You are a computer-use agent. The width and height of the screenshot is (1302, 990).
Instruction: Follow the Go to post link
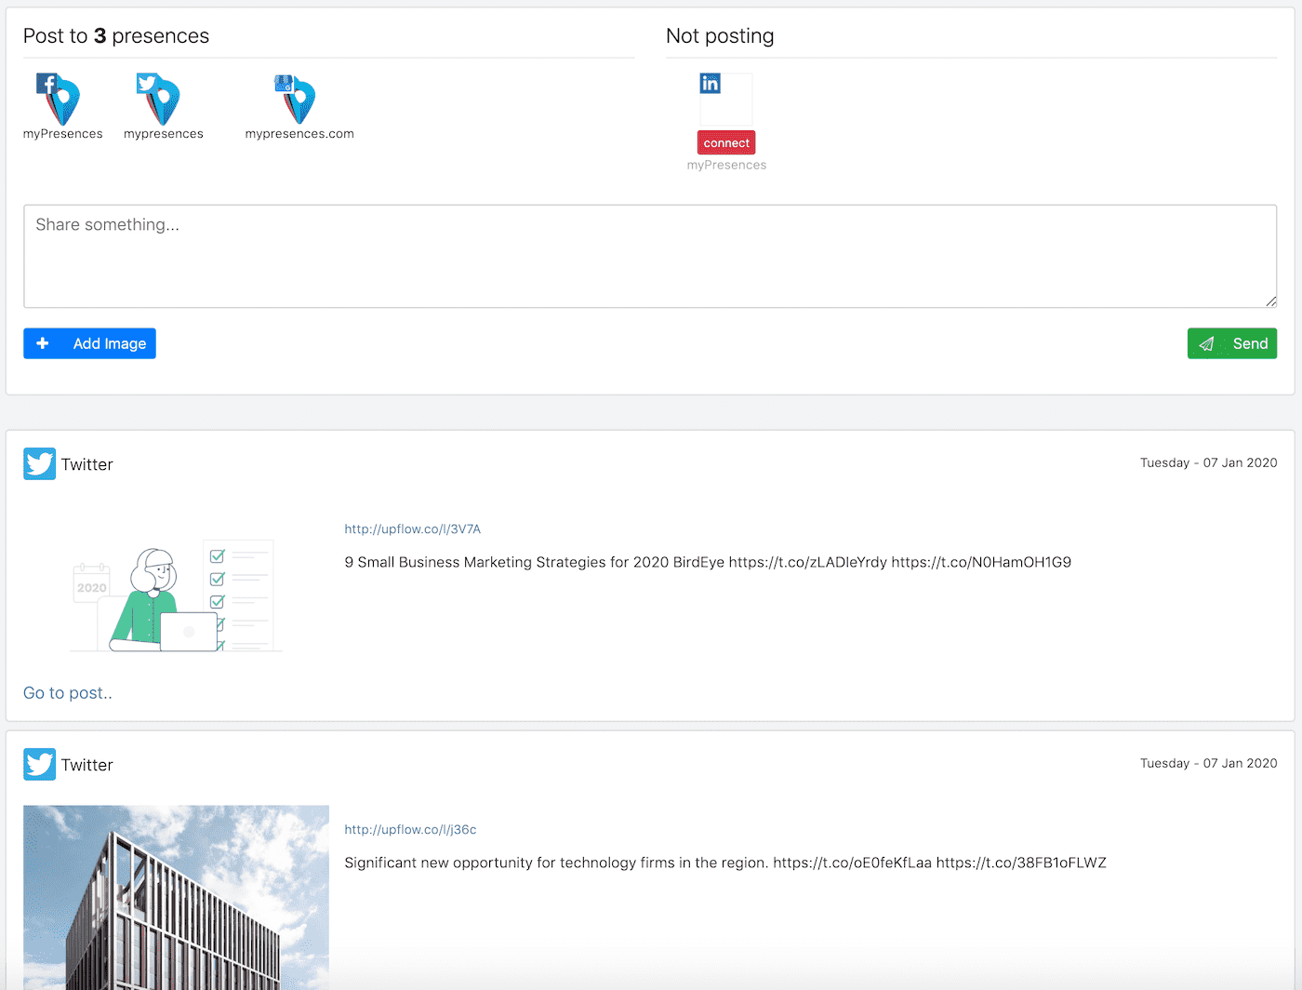[67, 693]
